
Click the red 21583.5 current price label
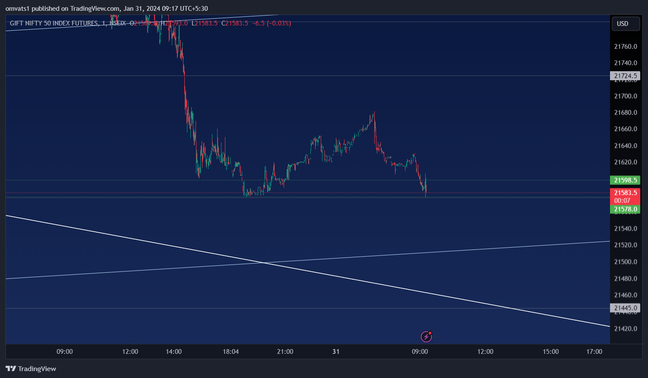coord(625,193)
